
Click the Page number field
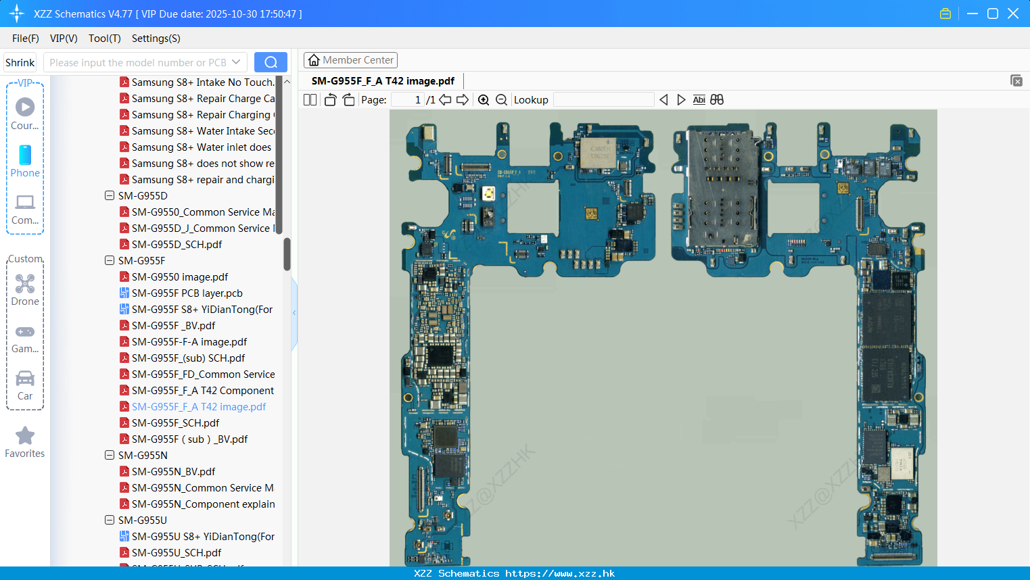pyautogui.click(x=408, y=100)
